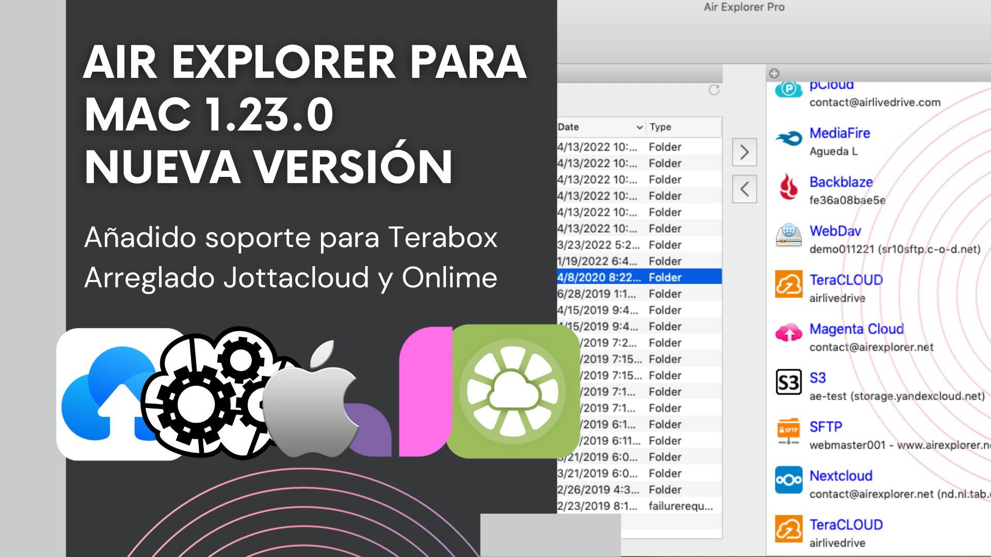Click the WebDav account icon
The width and height of the screenshot is (991, 557).
coord(788,236)
